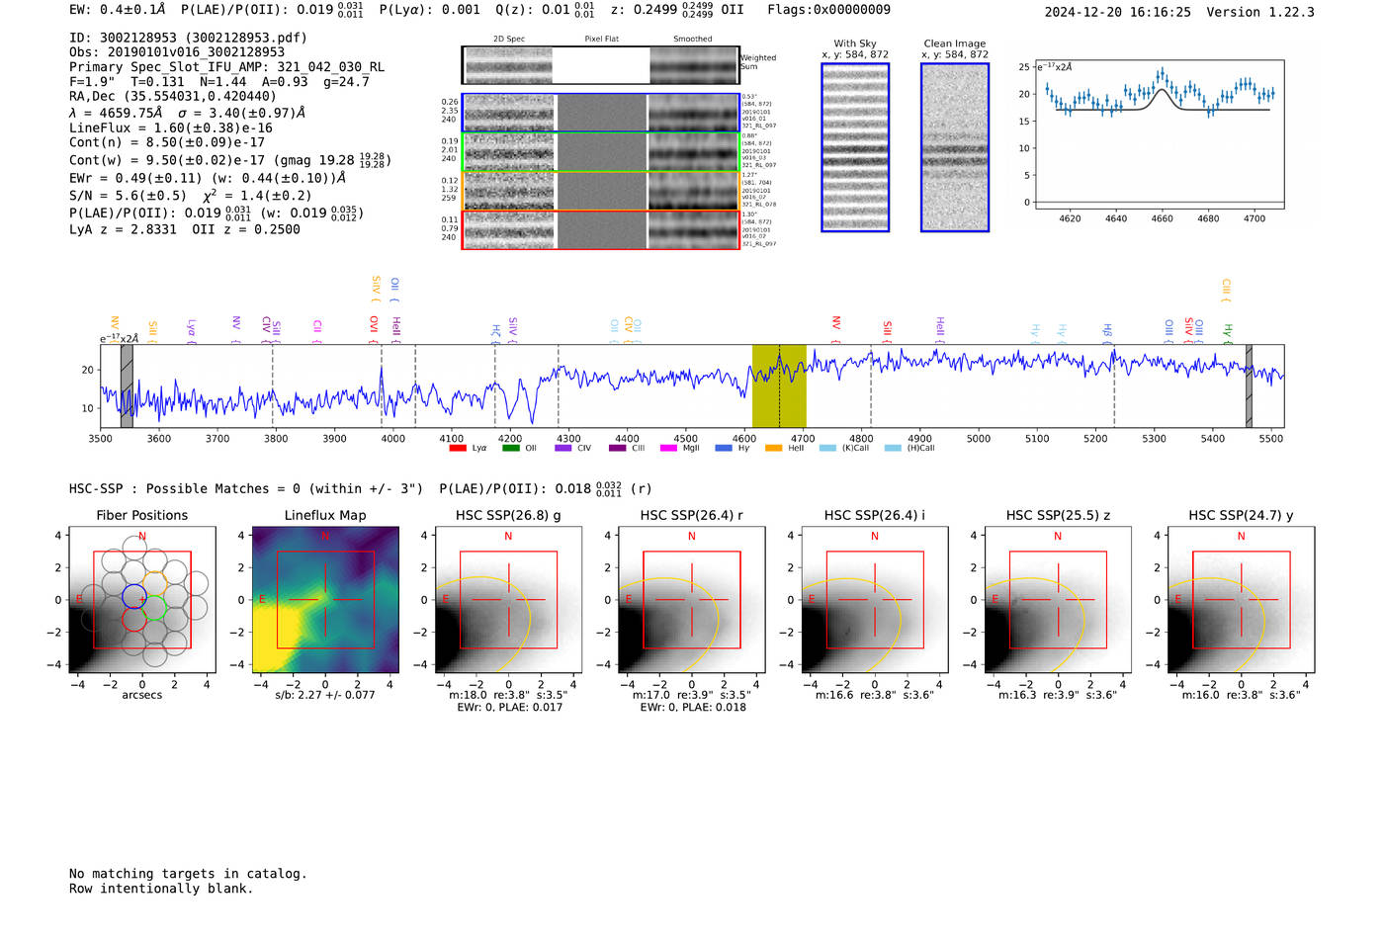Open the HSC SSP z-band image
Viewport: 1384px width, 942px height.
click(1058, 600)
